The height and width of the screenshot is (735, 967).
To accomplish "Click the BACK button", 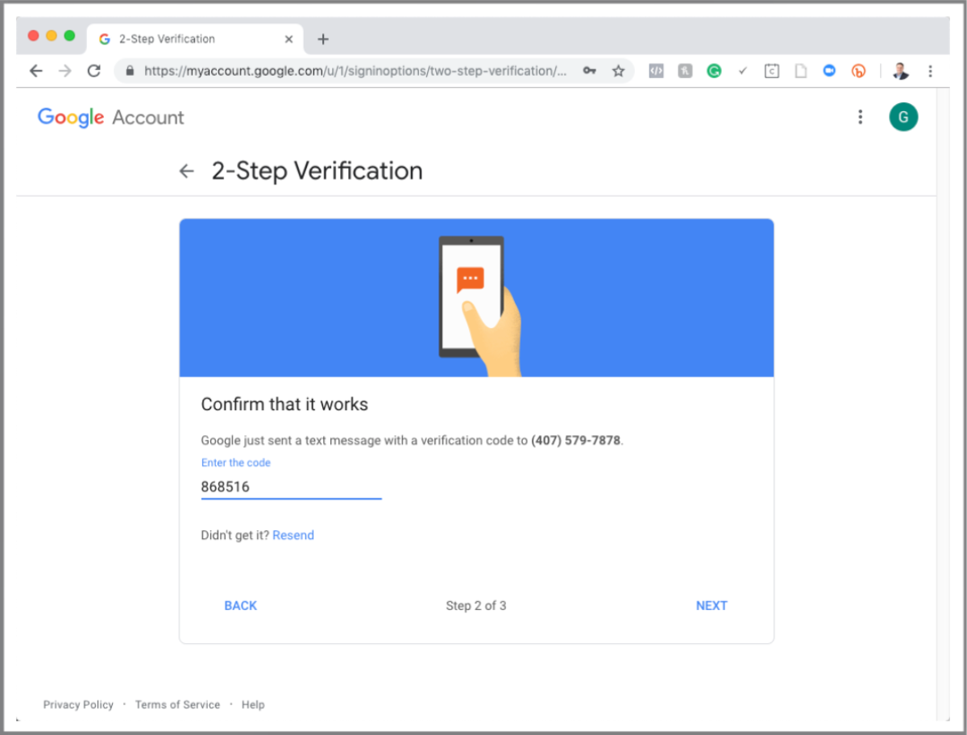I will 240,606.
